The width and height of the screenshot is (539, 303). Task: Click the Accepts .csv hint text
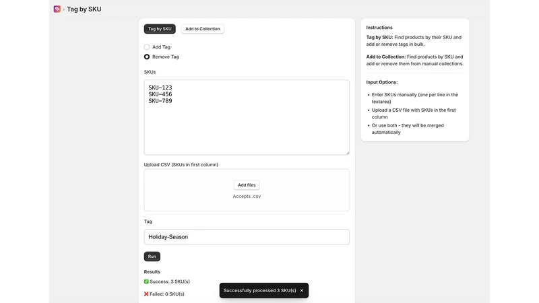[247, 196]
